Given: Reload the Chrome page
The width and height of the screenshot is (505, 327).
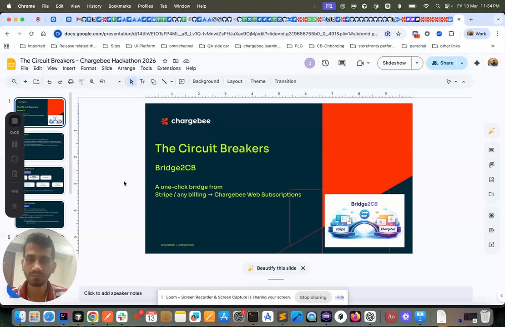Looking at the screenshot, I should click(x=31, y=34).
